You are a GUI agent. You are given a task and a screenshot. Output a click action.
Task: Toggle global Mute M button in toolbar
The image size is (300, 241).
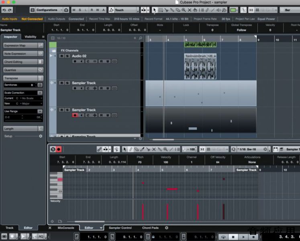74,10
